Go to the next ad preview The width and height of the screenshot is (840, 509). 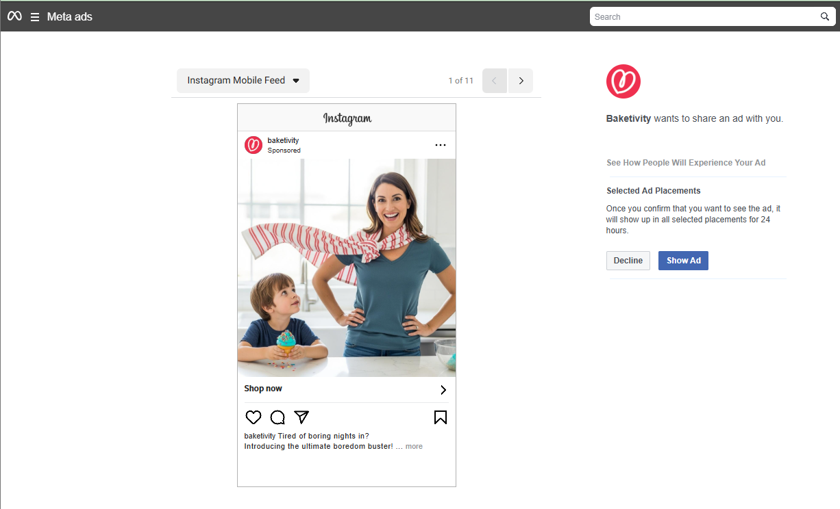521,81
